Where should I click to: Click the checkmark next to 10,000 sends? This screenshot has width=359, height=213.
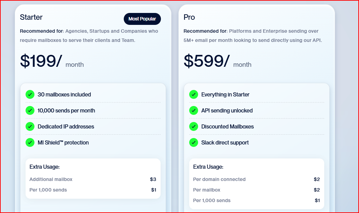30,110
